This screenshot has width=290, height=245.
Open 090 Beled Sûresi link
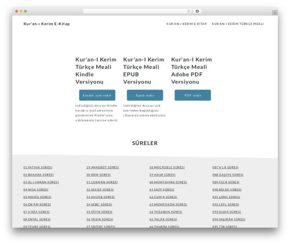[x=227, y=189]
